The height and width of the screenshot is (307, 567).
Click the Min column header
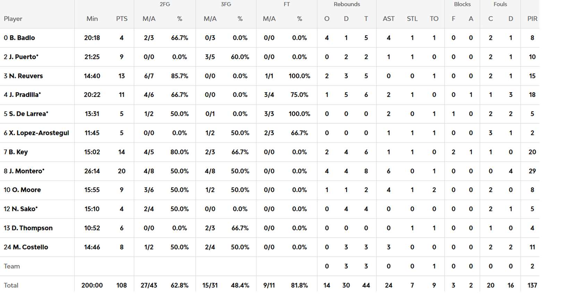[x=92, y=19]
